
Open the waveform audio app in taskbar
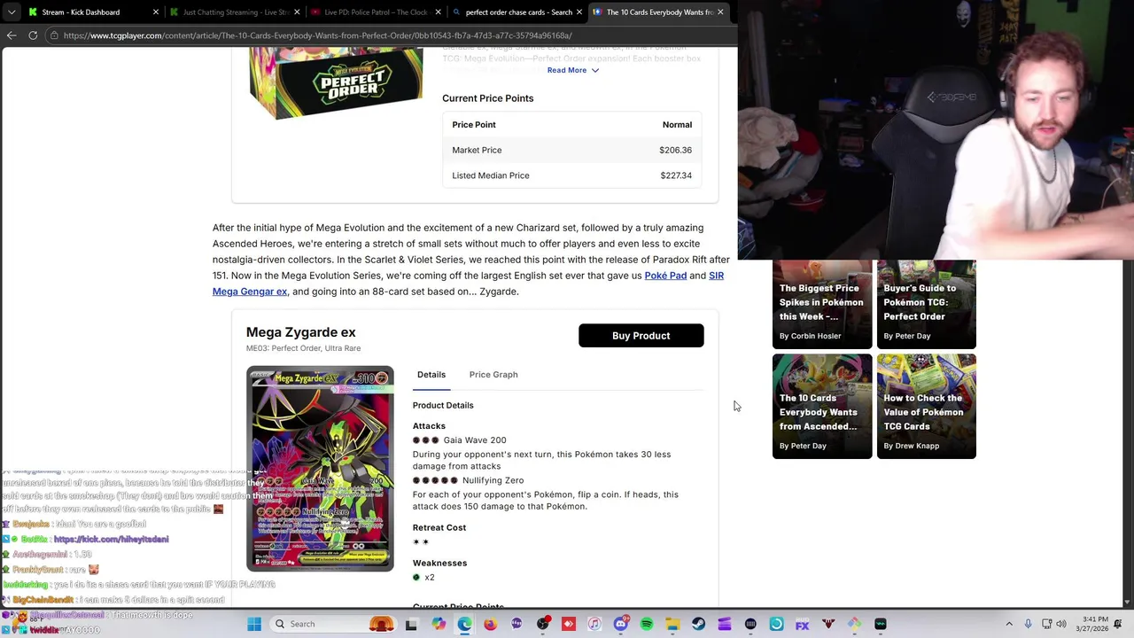coord(881,624)
